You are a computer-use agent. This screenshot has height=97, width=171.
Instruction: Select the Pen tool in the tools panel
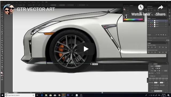click(2, 19)
